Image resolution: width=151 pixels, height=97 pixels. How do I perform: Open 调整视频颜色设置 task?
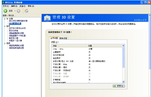point(16,45)
